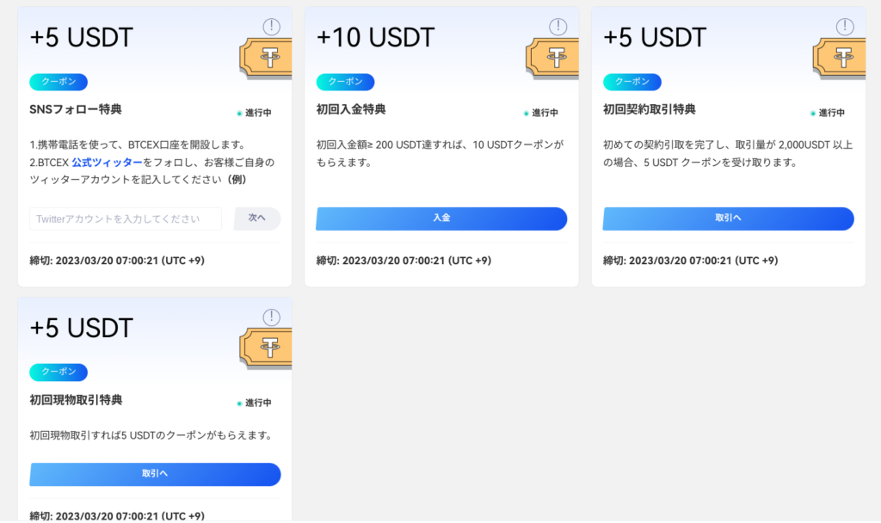Click Tether coupon ticket on 初回現物取引特典 card
Image resolution: width=881 pixels, height=523 pixels.
(x=266, y=349)
